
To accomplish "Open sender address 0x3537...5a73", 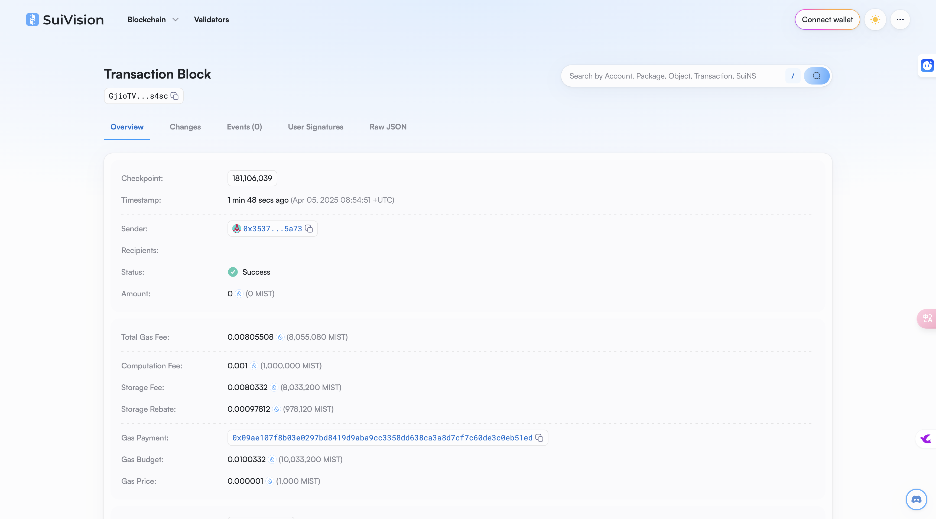I will coord(272,229).
